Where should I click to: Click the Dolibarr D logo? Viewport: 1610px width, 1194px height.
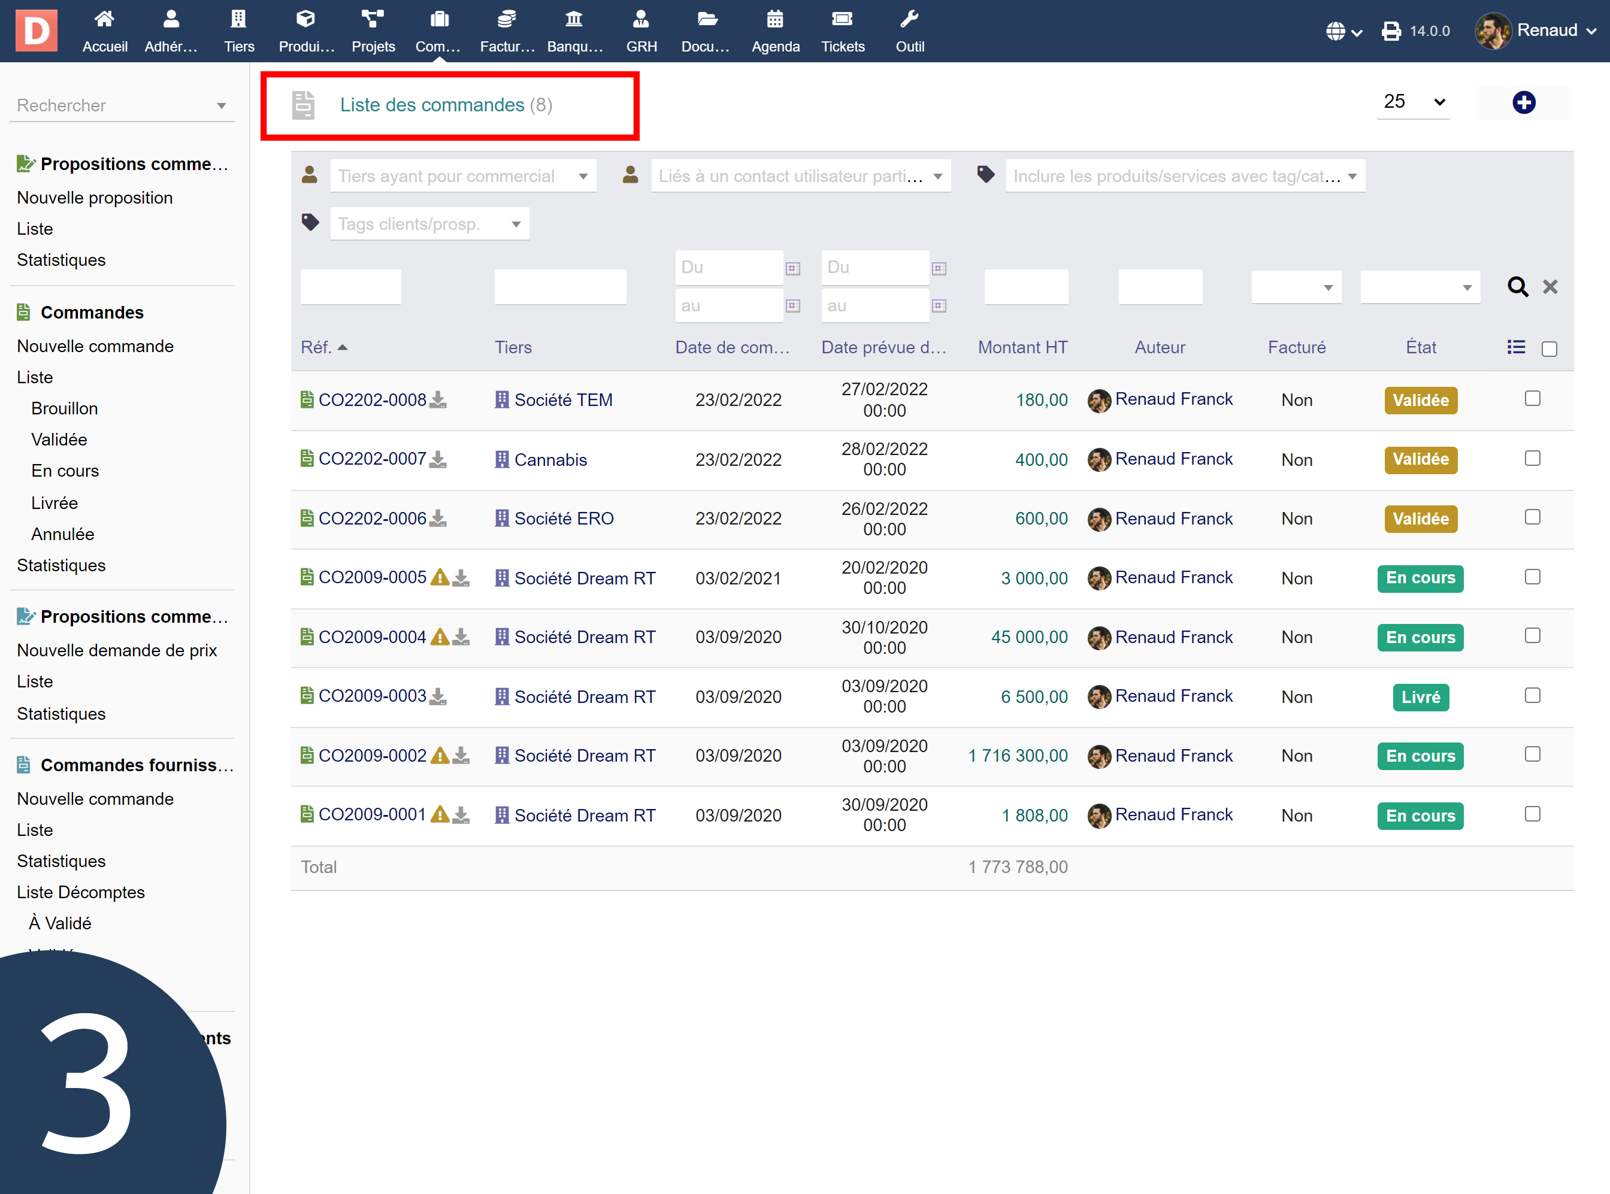36,31
